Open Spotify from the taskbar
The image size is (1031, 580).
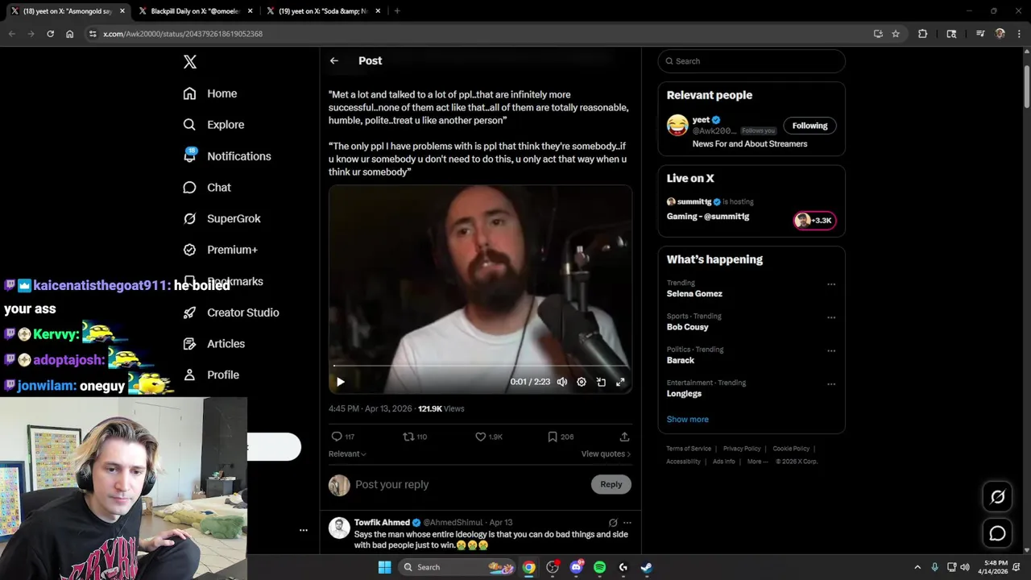click(x=599, y=567)
